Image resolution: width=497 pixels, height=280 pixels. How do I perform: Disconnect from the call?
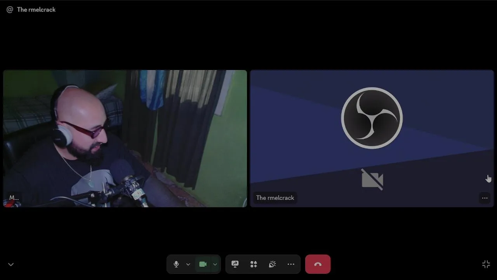318,264
